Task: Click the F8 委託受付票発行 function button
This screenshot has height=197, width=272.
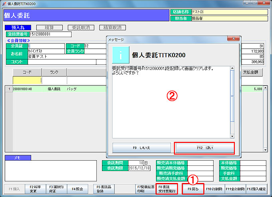Action: [167, 189]
